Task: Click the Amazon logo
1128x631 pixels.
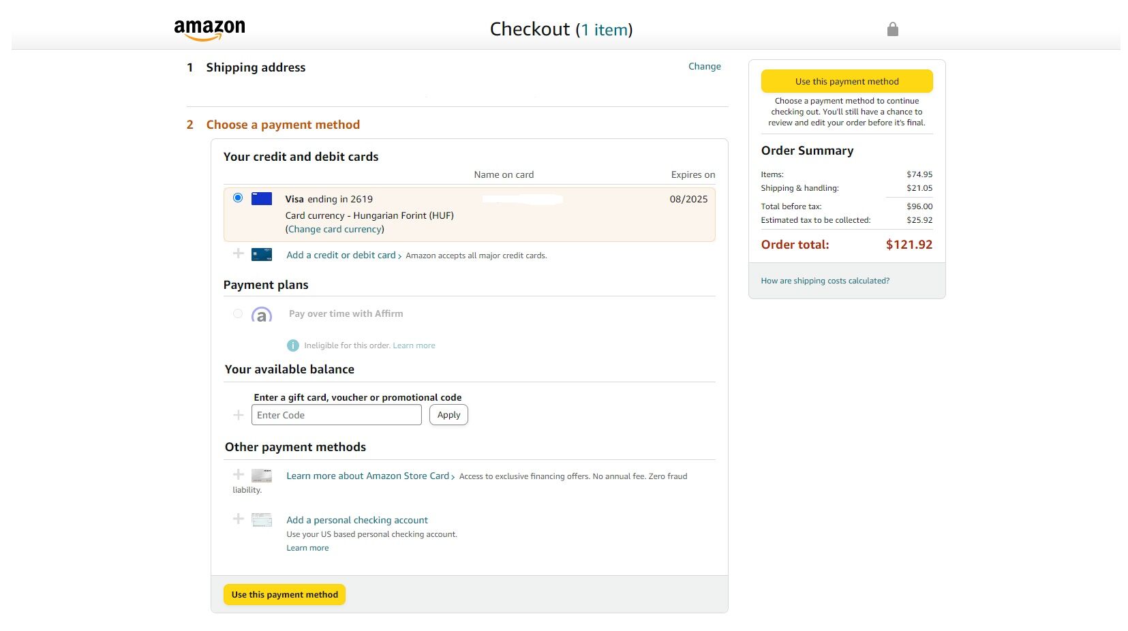Action: [x=209, y=29]
